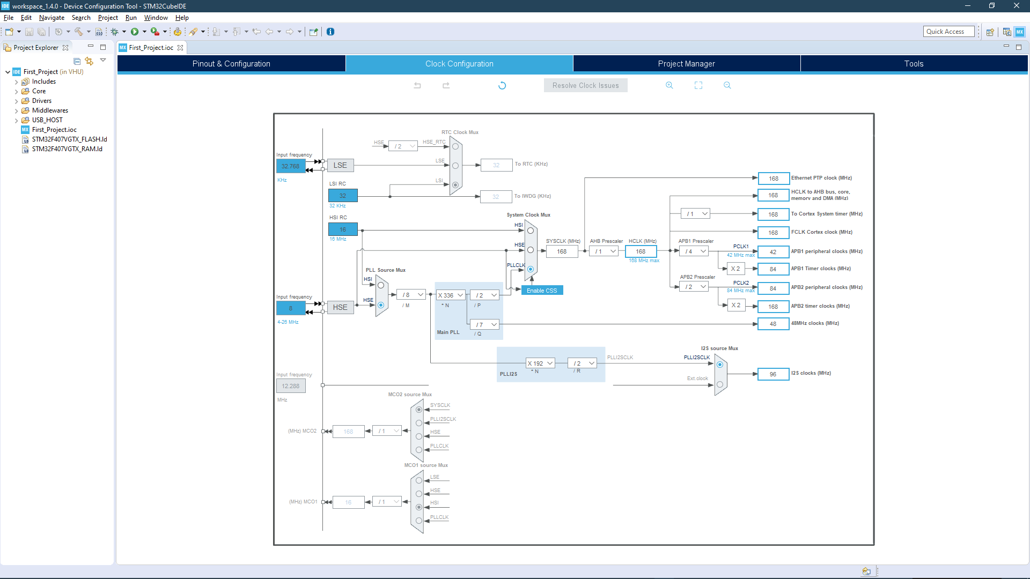Click the clock diagram zoom-in magnifier
Image resolution: width=1030 pixels, height=579 pixels.
(669, 85)
